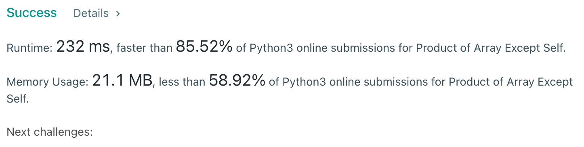The width and height of the screenshot is (584, 147).
Task: Select the 232 ms runtime value
Action: point(83,47)
